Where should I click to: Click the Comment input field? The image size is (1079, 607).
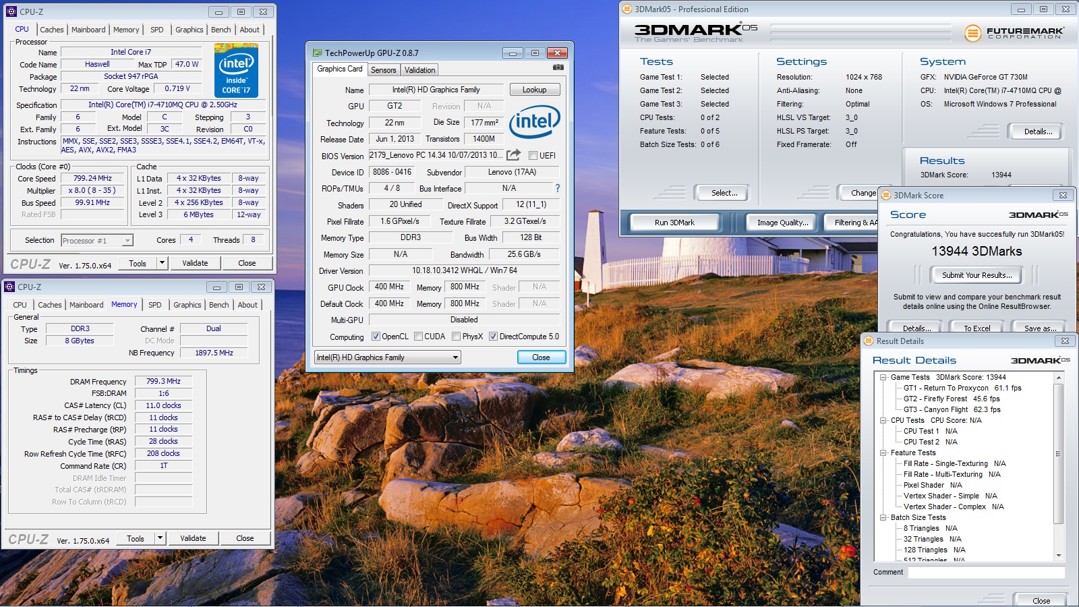coord(986,572)
